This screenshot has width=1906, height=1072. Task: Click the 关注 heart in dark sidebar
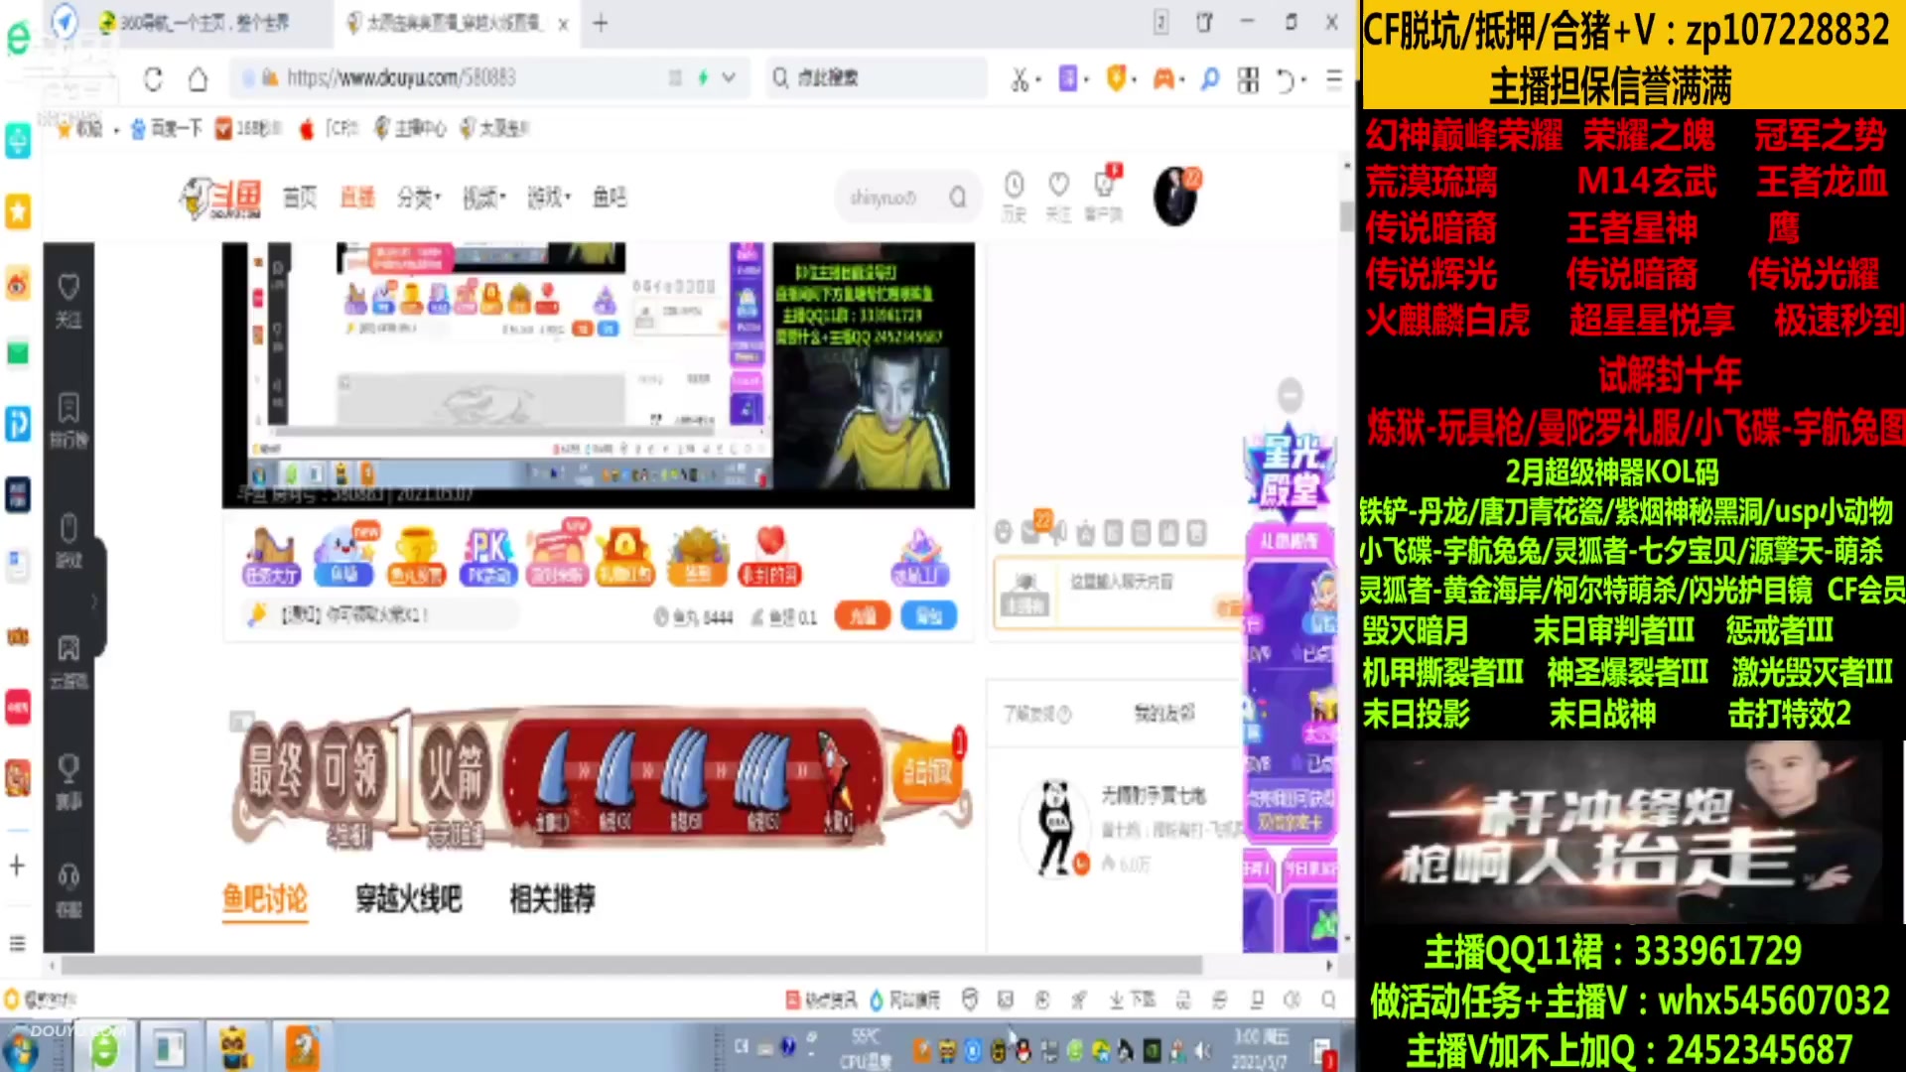[68, 301]
